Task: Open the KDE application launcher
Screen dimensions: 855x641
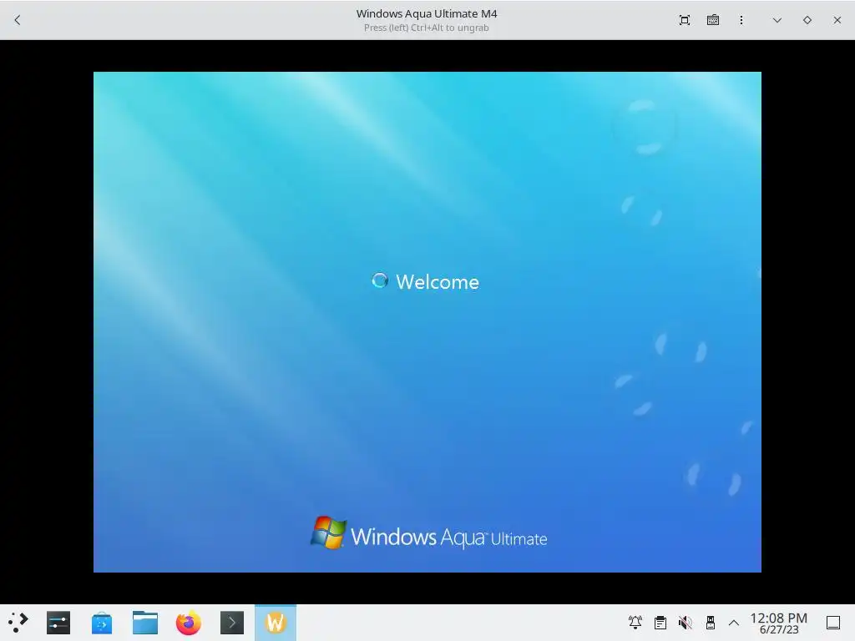Action: pos(18,622)
